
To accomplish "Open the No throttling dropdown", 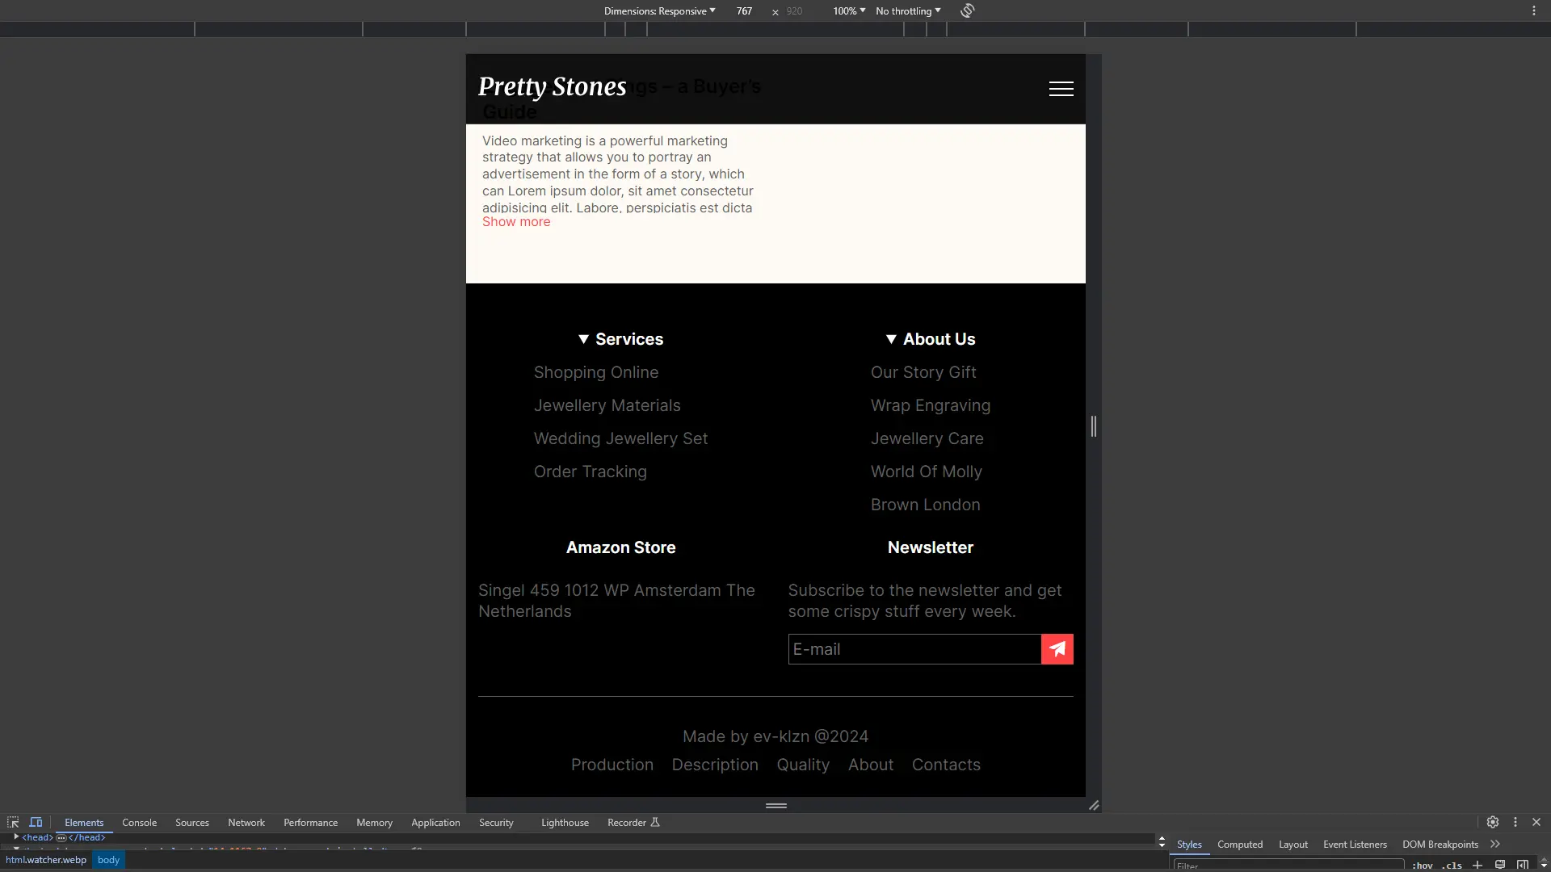I will pos(908,10).
